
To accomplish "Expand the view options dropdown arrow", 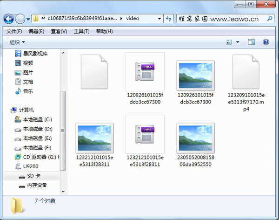I will (x=238, y=42).
